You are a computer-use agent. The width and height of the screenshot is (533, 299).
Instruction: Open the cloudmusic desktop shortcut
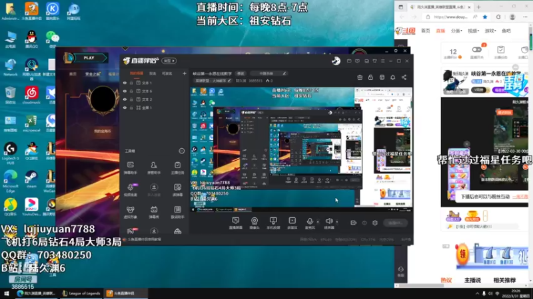click(x=31, y=95)
